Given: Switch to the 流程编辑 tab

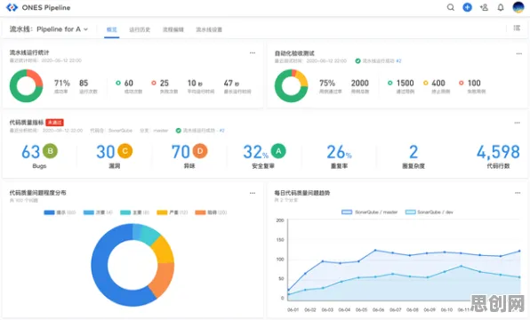Looking at the screenshot, I should 173,29.
